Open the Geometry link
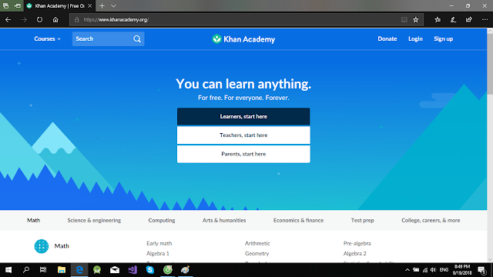 point(257,253)
